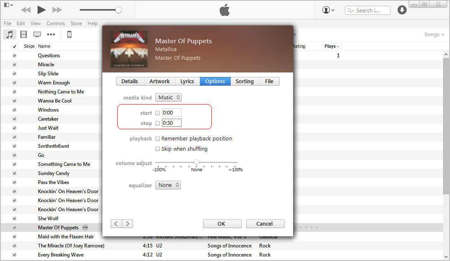The height and width of the screenshot is (261, 450).
Task: Open the Songs view dropdown
Action: [x=434, y=34]
